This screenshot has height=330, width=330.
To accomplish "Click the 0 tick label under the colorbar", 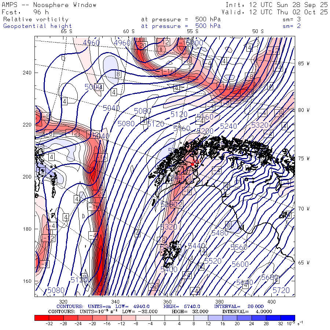I will click(165, 324).
